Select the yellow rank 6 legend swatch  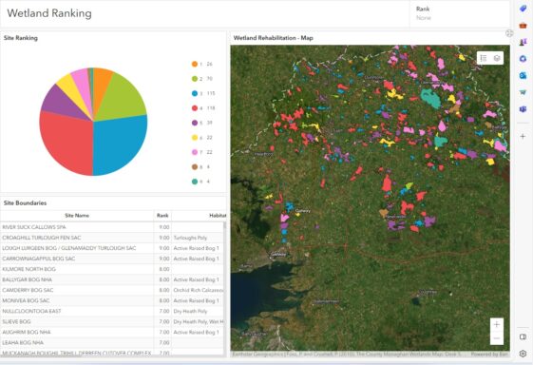195,138
